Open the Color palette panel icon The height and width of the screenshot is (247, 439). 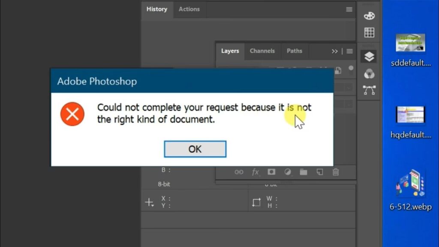pyautogui.click(x=369, y=16)
